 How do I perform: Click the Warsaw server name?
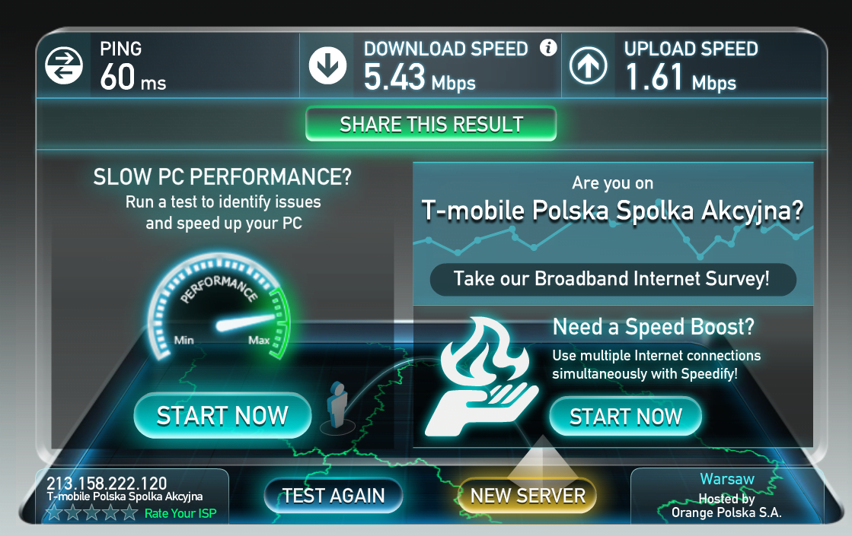tap(727, 479)
